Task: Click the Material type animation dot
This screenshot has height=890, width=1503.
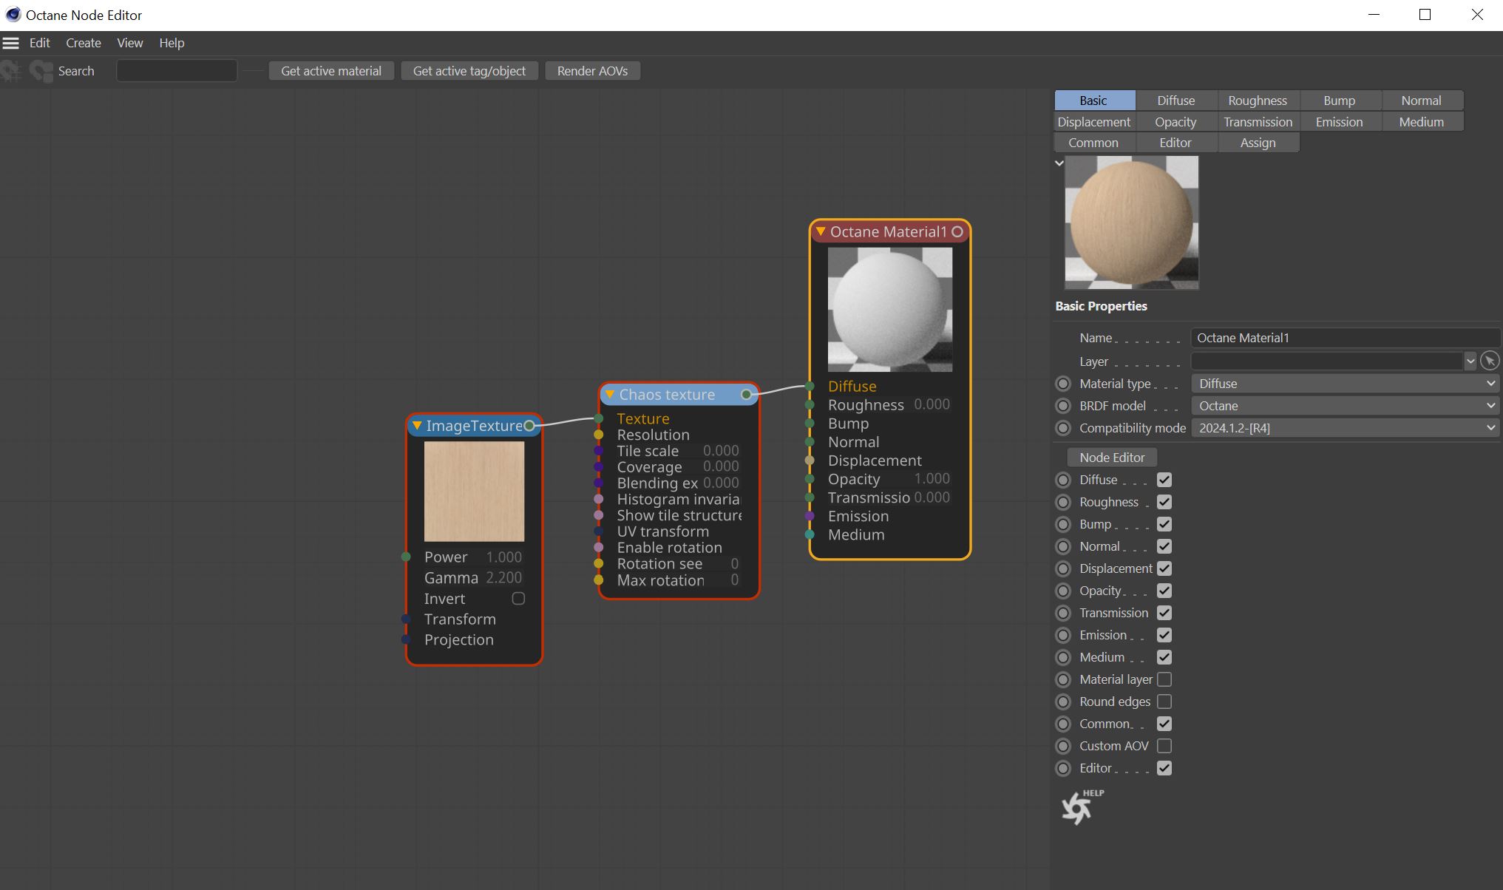Action: coord(1063,384)
